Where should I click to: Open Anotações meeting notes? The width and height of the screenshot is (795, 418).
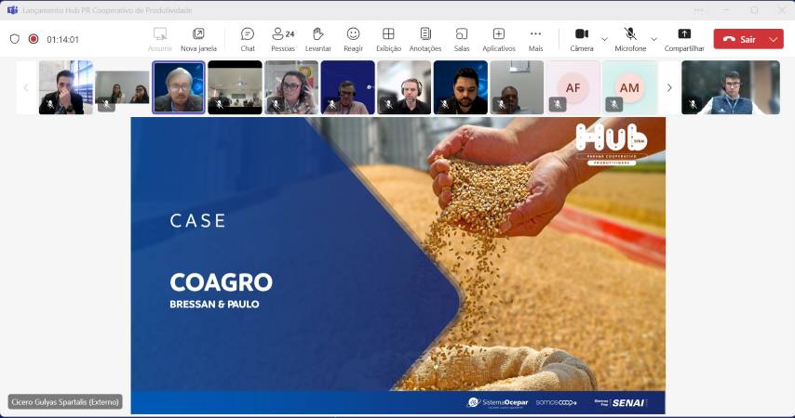coord(425,39)
